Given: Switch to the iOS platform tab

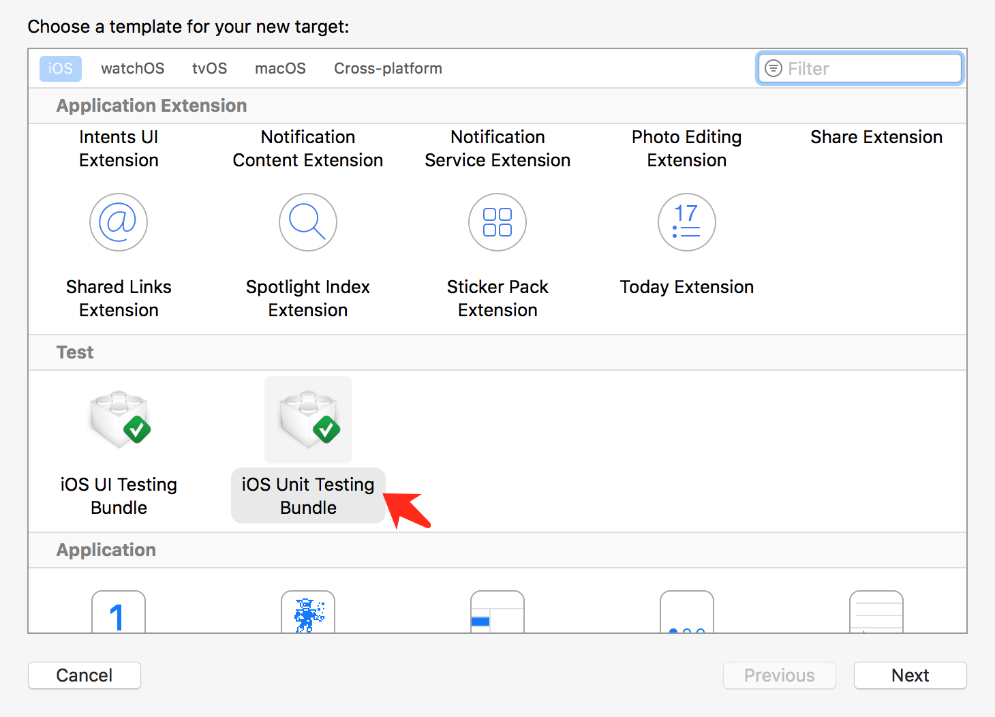Looking at the screenshot, I should (61, 69).
